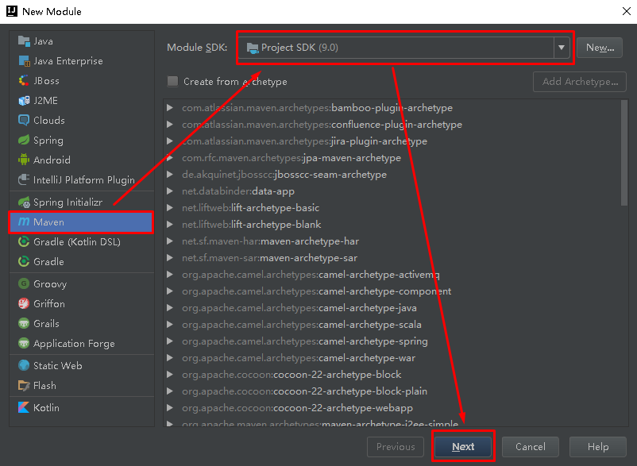Enable Create from archetype checkbox
Image resolution: width=637 pixels, height=466 pixels.
pyautogui.click(x=172, y=81)
